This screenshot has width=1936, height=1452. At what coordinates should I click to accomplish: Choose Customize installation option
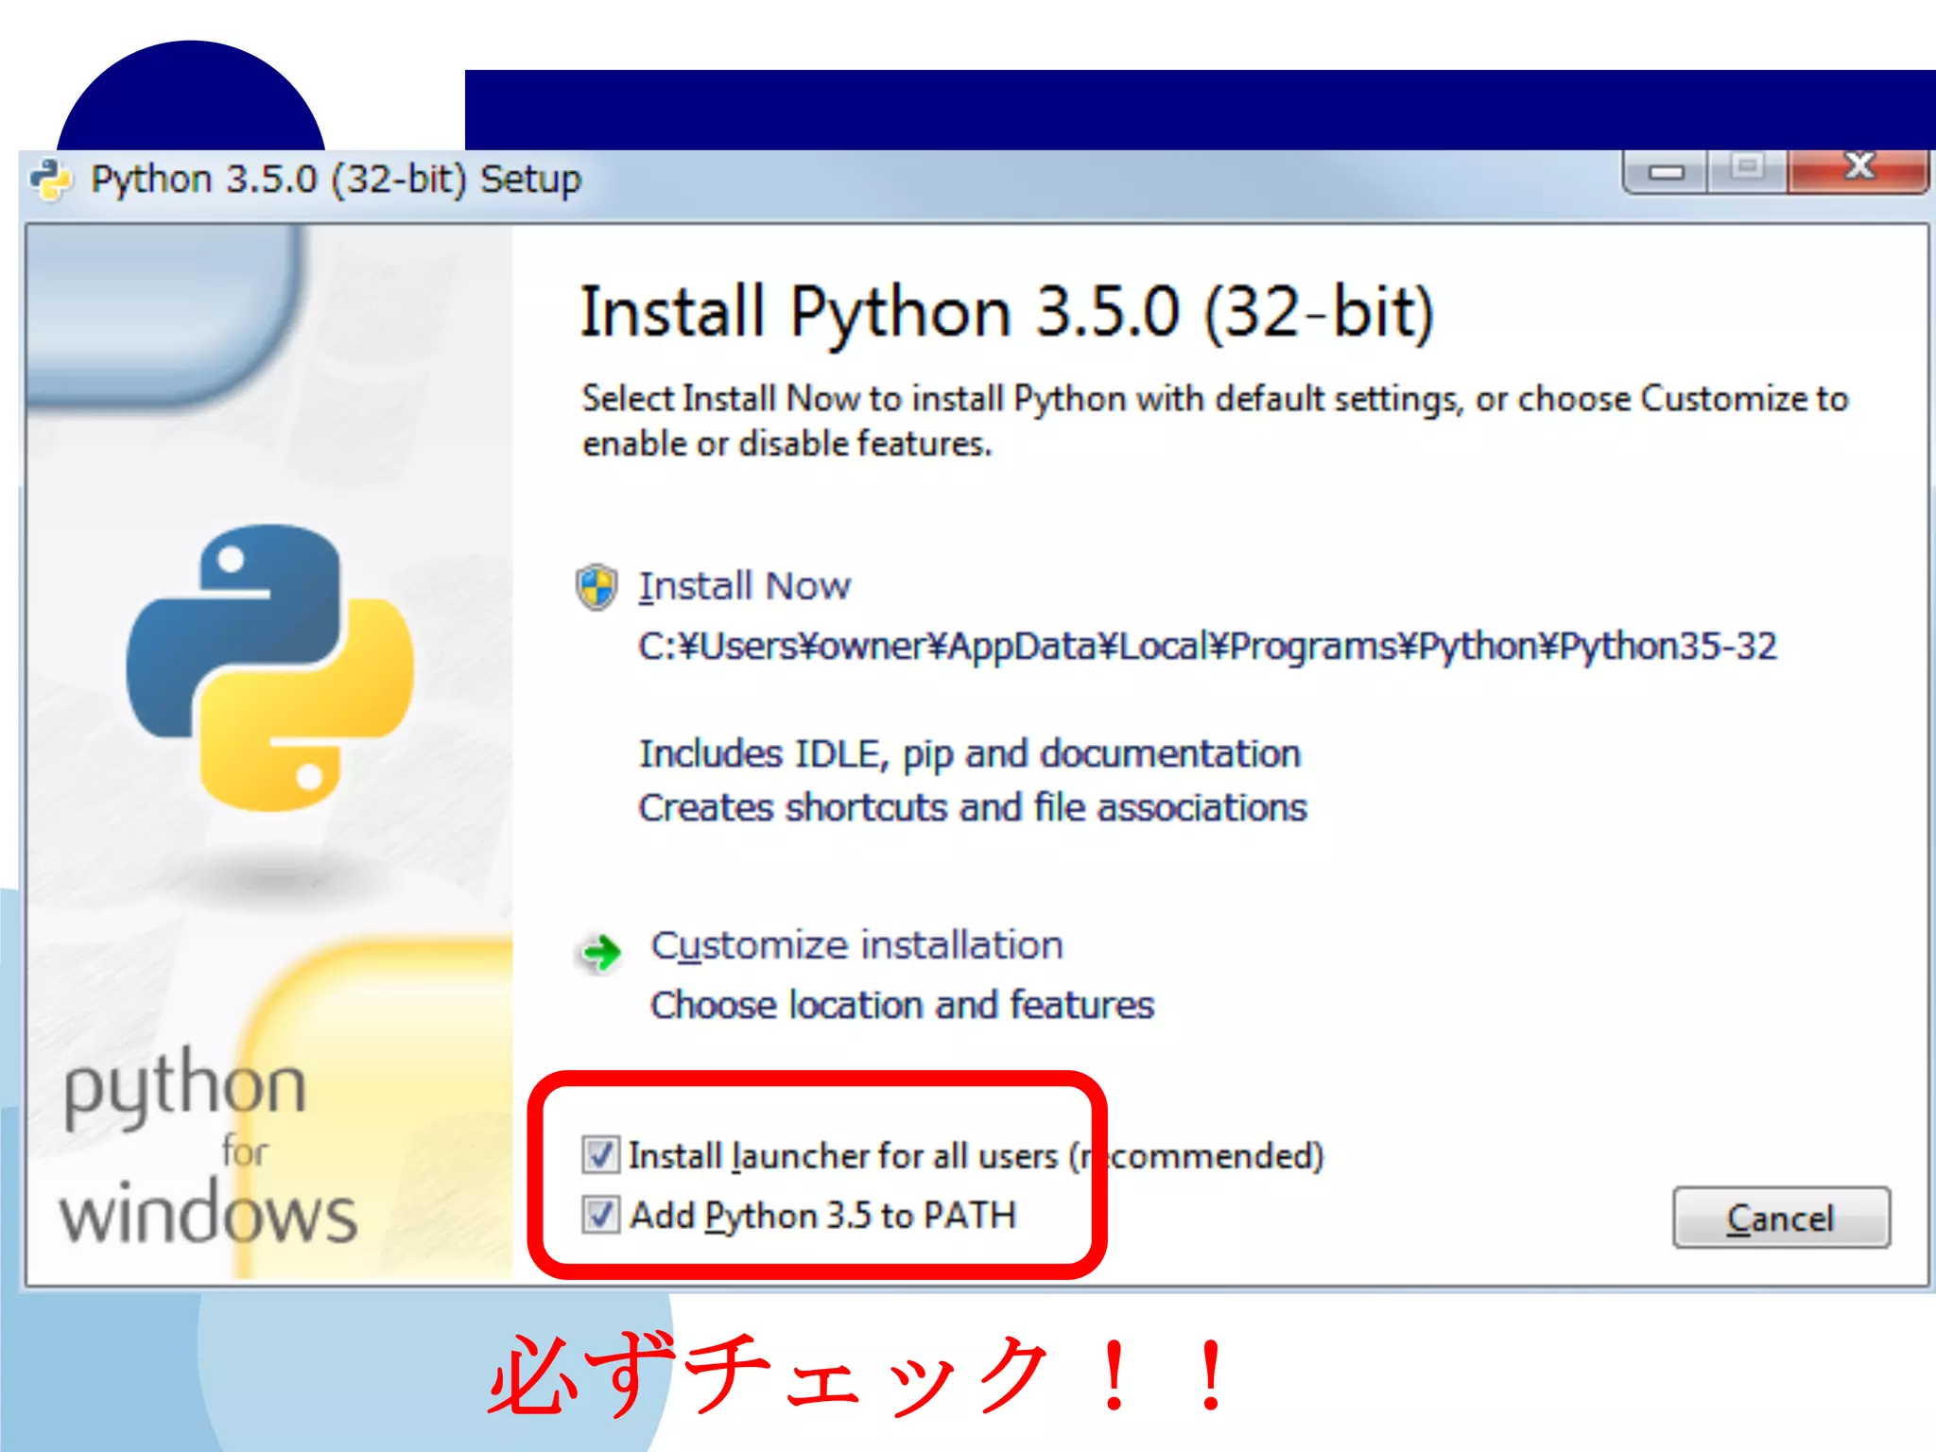[x=856, y=945]
